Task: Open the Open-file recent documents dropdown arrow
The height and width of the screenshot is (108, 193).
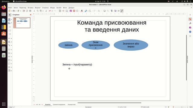Action: (x=16, y=11)
